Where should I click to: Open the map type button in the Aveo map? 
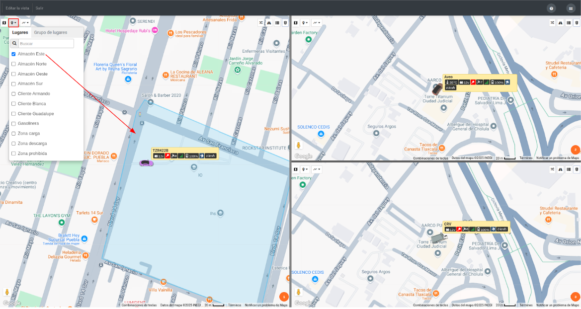[x=296, y=23]
